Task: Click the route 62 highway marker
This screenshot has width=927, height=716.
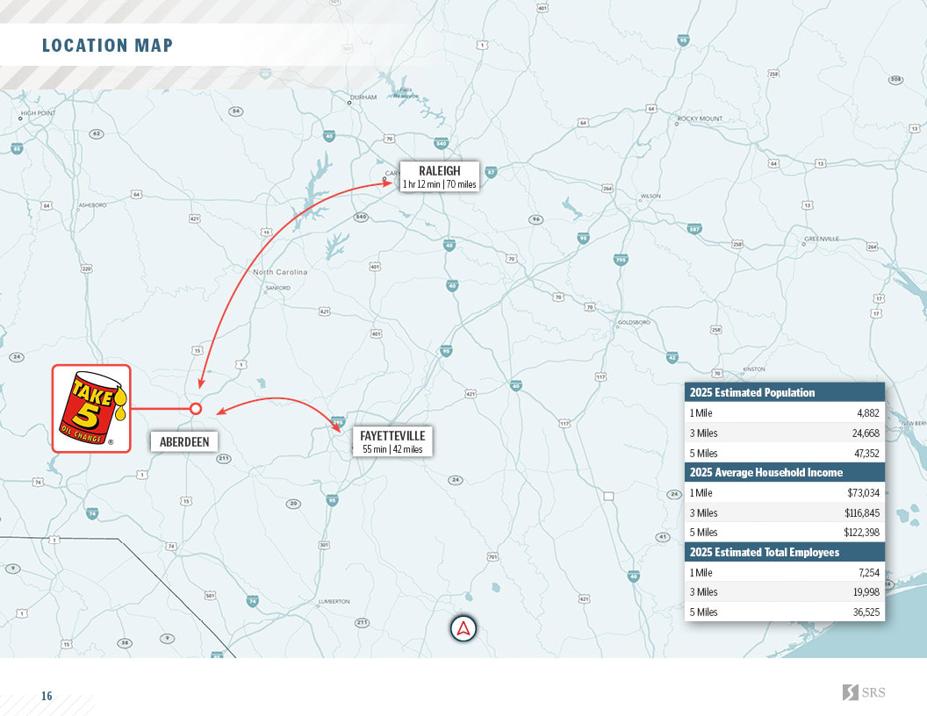Action: 97,134
